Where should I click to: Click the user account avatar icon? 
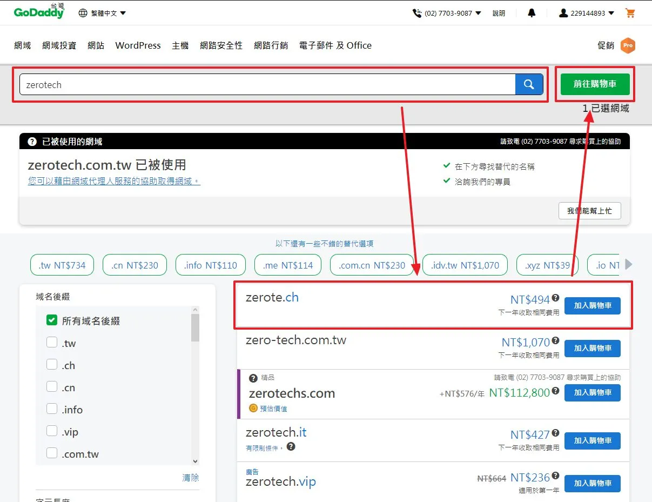tap(563, 13)
